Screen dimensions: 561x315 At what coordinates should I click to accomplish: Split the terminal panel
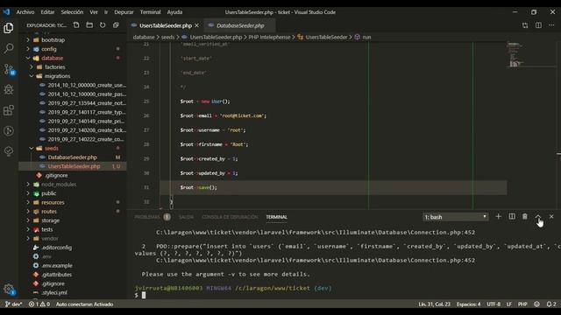point(512,216)
